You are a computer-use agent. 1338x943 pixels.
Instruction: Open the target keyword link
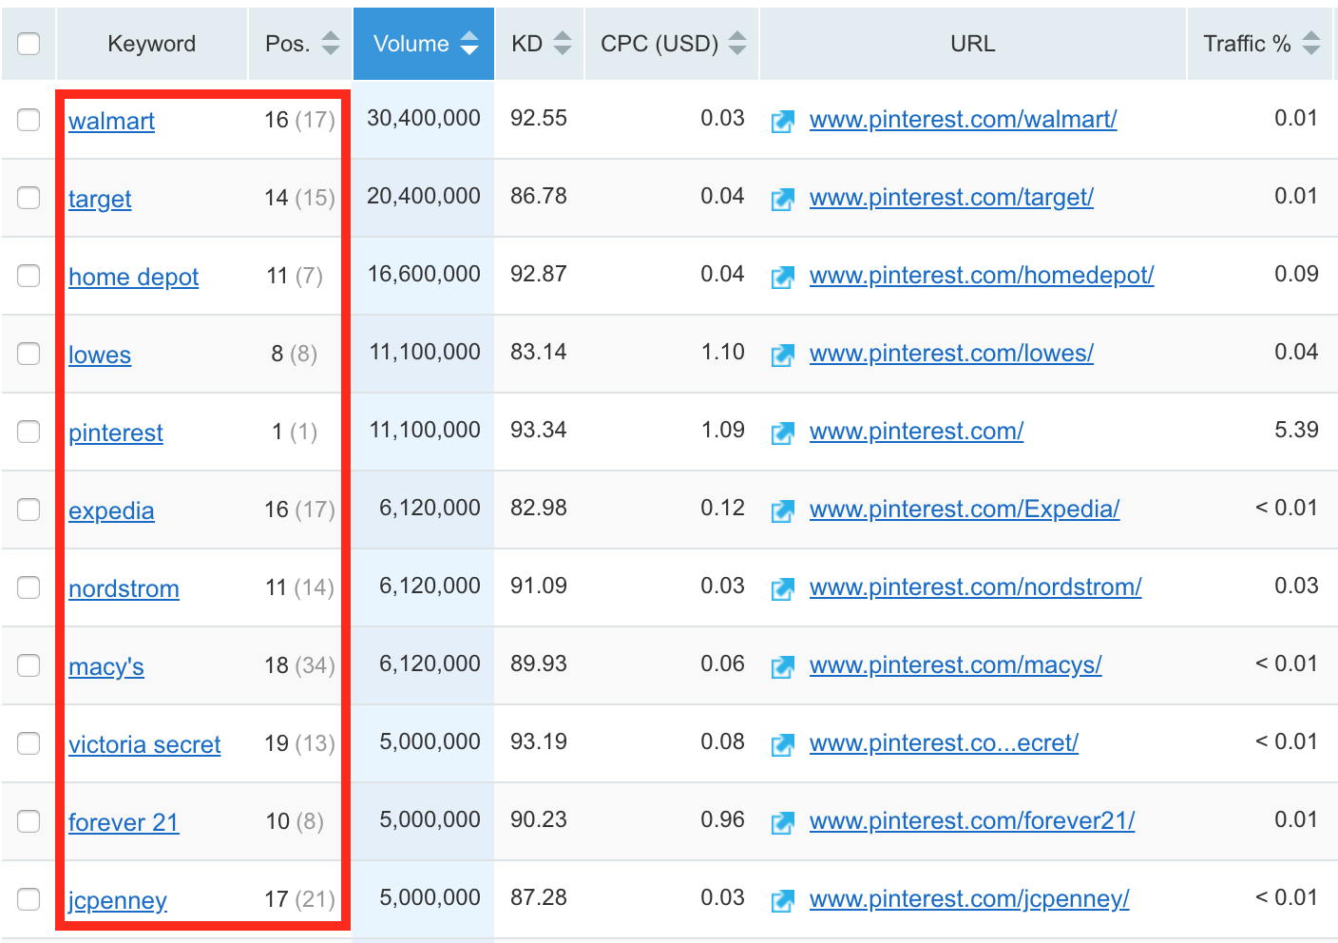pyautogui.click(x=100, y=200)
